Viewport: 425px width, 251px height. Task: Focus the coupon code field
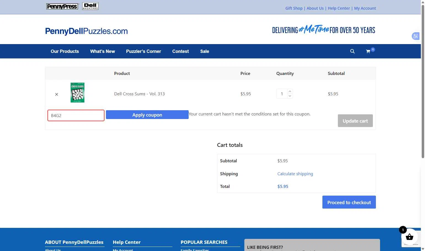[76, 115]
